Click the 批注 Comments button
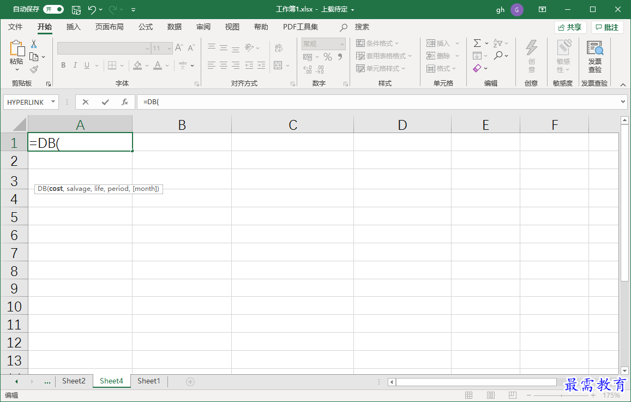 [607, 27]
